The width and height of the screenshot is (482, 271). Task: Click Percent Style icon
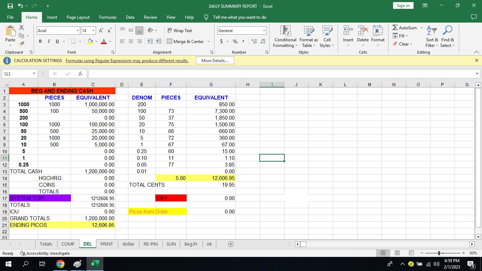(x=235, y=42)
